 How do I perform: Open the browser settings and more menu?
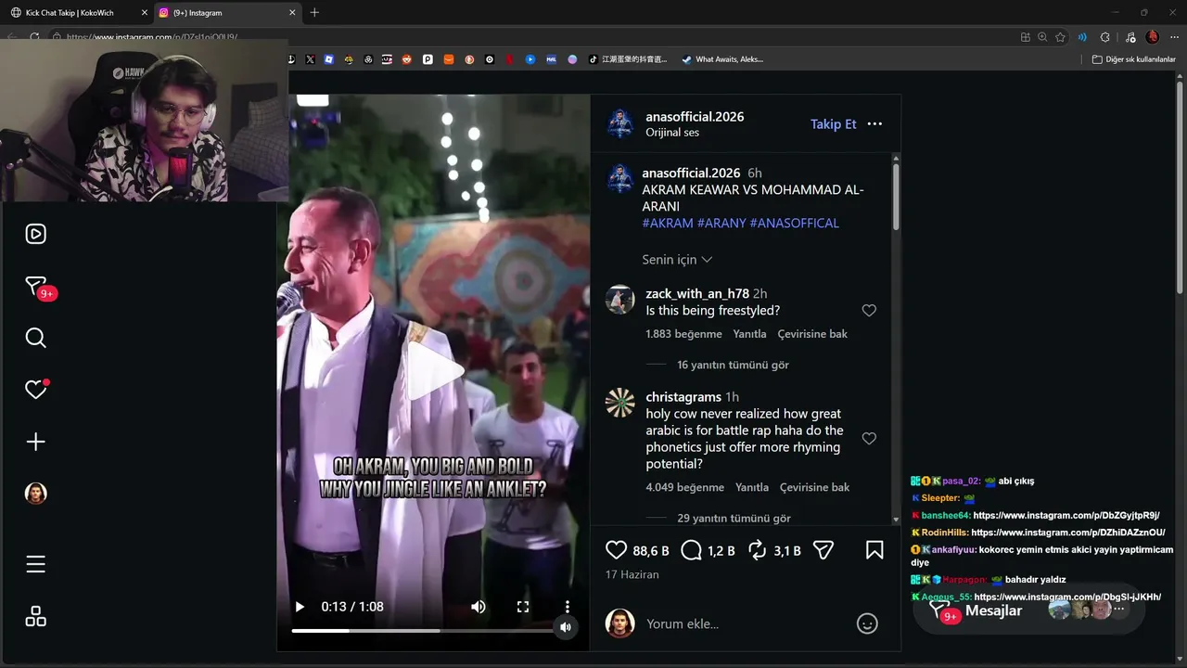tap(1173, 37)
